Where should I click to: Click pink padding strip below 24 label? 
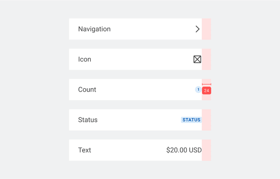click(x=207, y=97)
